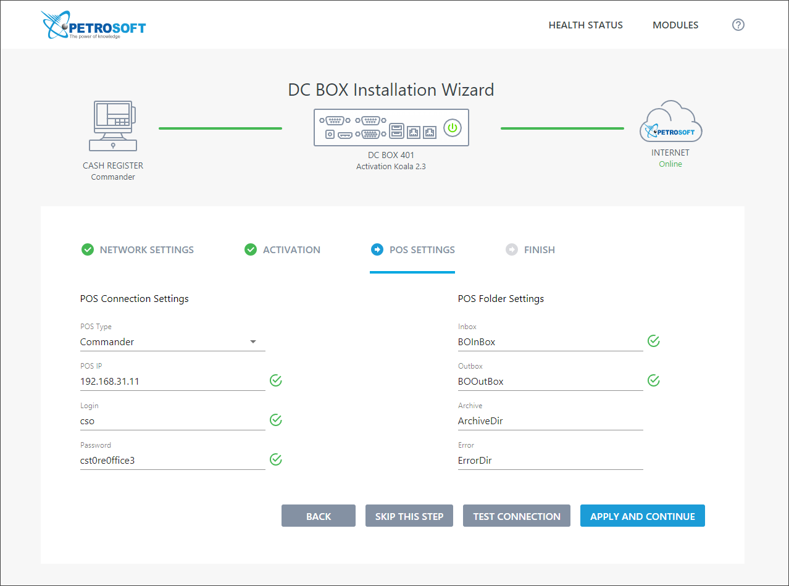789x586 pixels.
Task: Click the 'POS Folder Settings' heading
Action: click(501, 299)
